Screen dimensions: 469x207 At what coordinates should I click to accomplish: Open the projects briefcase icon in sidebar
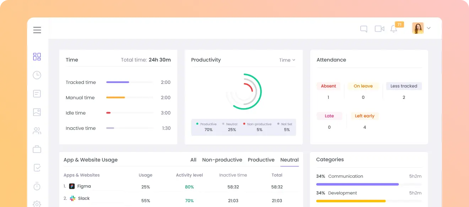point(37,149)
